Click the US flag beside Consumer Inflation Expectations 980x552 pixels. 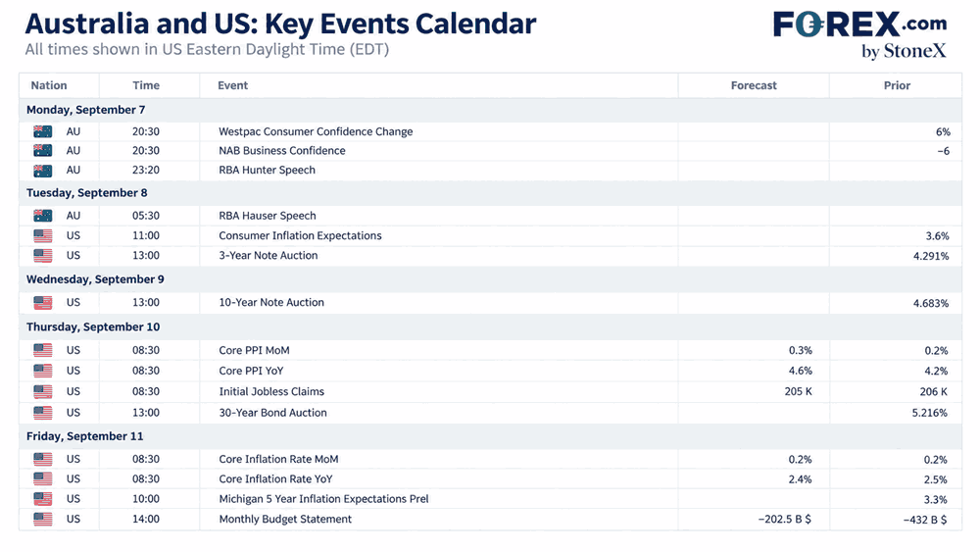(x=43, y=235)
